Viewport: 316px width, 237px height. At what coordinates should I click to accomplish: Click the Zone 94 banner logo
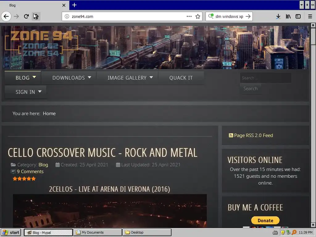(41, 44)
